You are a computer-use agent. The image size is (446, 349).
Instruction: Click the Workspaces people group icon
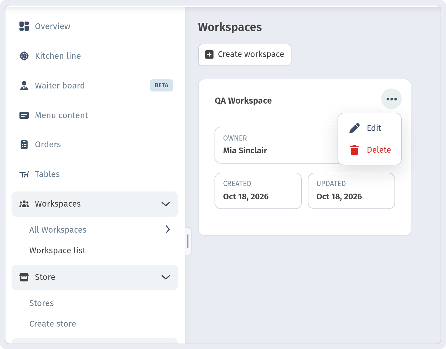(24, 204)
